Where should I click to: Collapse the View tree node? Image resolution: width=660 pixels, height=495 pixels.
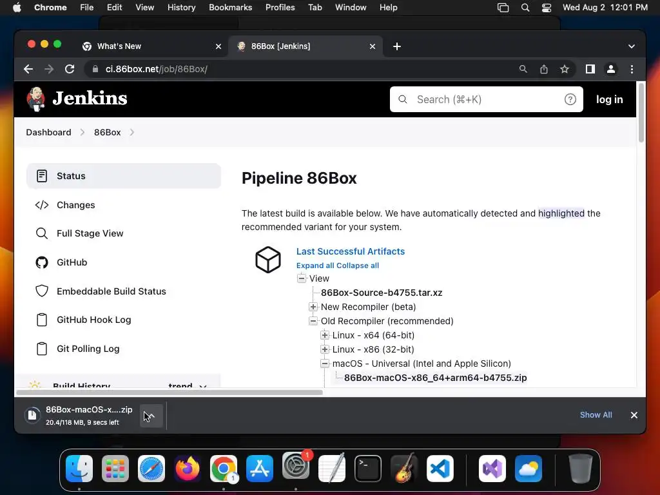click(302, 278)
